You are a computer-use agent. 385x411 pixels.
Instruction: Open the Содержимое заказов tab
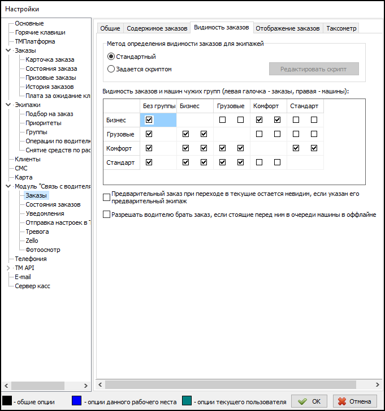click(x=156, y=28)
